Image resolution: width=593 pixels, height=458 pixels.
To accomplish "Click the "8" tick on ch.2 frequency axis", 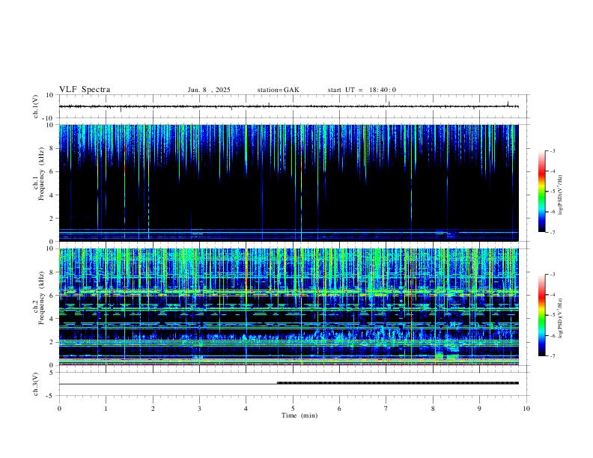I will [x=52, y=272].
